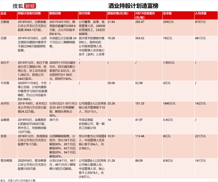218x182 pixels.
Task: Select the title 酒业持股计划造富榜
Action: (x=133, y=6)
